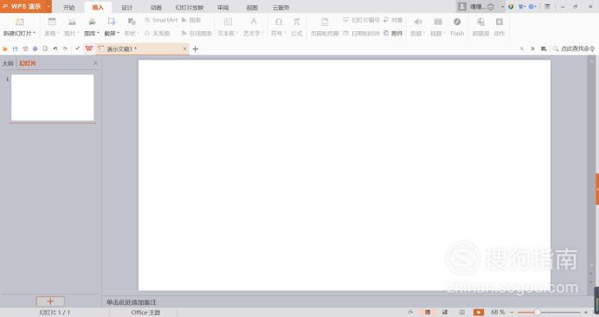
Task: Click the zoom slider handle
Action: pyautogui.click(x=538, y=312)
